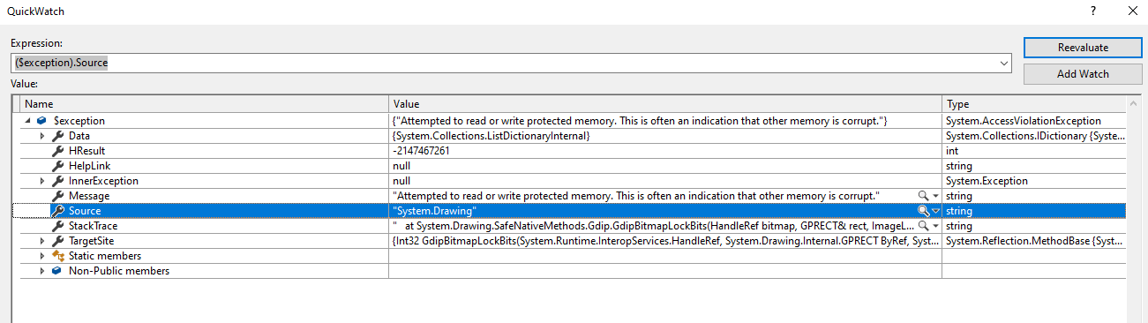1148x323 pixels.
Task: Click the question mark help button
Action: [x=1093, y=11]
